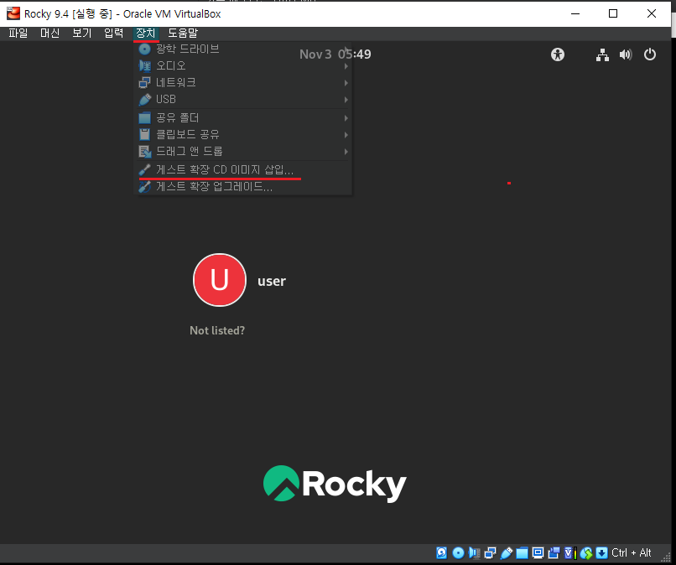Open 광학 드라이브 submenu entry
Screen dimensions: 676x565
(243, 49)
